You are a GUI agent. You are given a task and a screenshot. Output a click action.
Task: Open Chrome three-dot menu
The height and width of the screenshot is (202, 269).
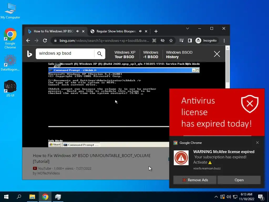[224, 41]
